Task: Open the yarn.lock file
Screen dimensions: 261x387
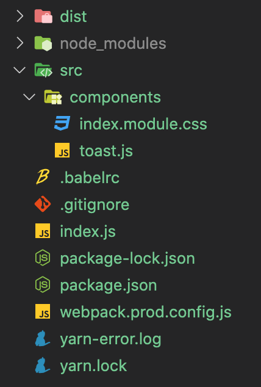Action: (93, 366)
